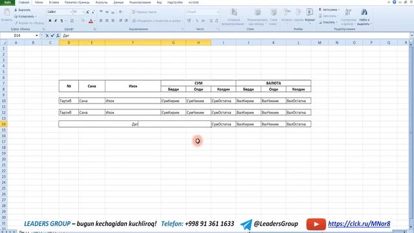Apply the red font color A
The height and width of the screenshot is (233, 414).
pos(91,21)
